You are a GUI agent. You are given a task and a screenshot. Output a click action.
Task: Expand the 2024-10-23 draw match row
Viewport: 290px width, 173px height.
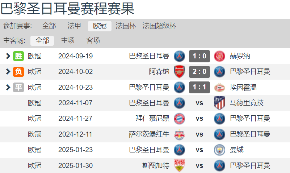(8, 87)
